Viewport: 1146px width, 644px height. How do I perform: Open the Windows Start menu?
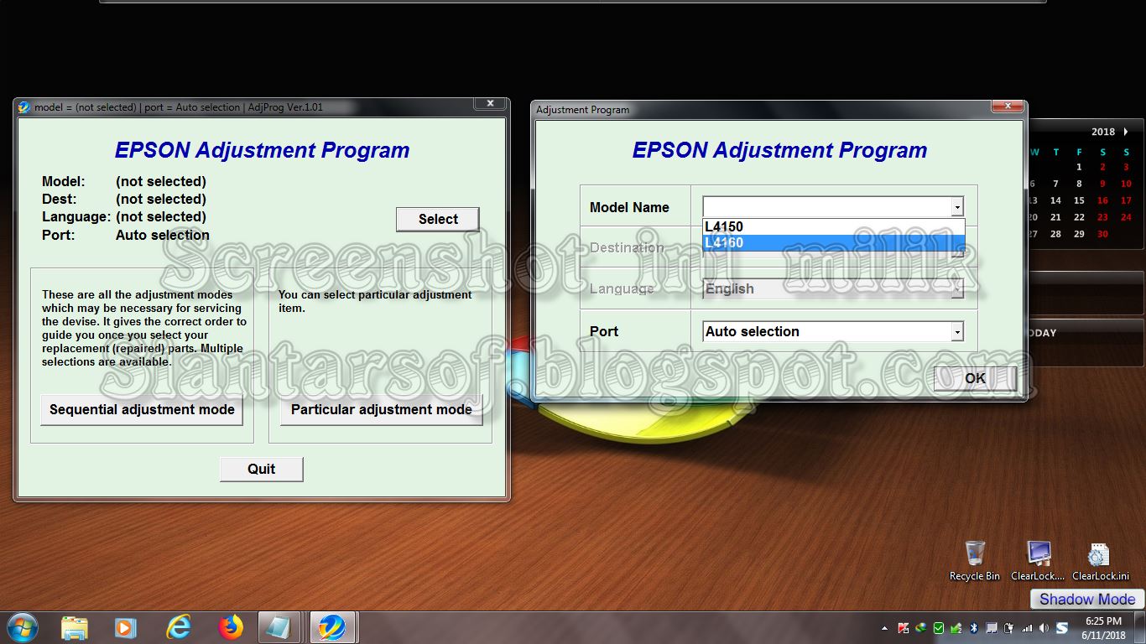click(22, 627)
